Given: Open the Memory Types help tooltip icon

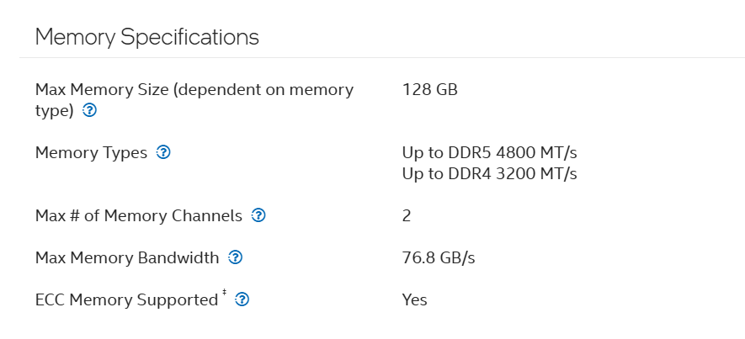Looking at the screenshot, I should coord(164,152).
